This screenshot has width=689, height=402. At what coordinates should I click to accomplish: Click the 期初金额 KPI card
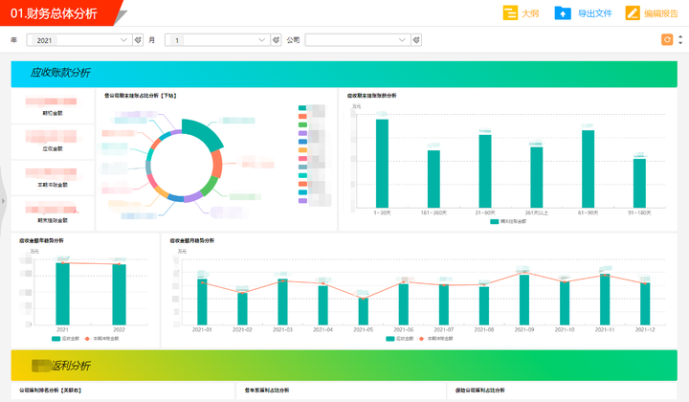[53, 106]
